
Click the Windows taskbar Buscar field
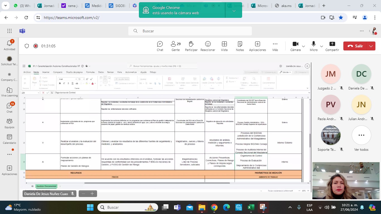(x=128, y=207)
